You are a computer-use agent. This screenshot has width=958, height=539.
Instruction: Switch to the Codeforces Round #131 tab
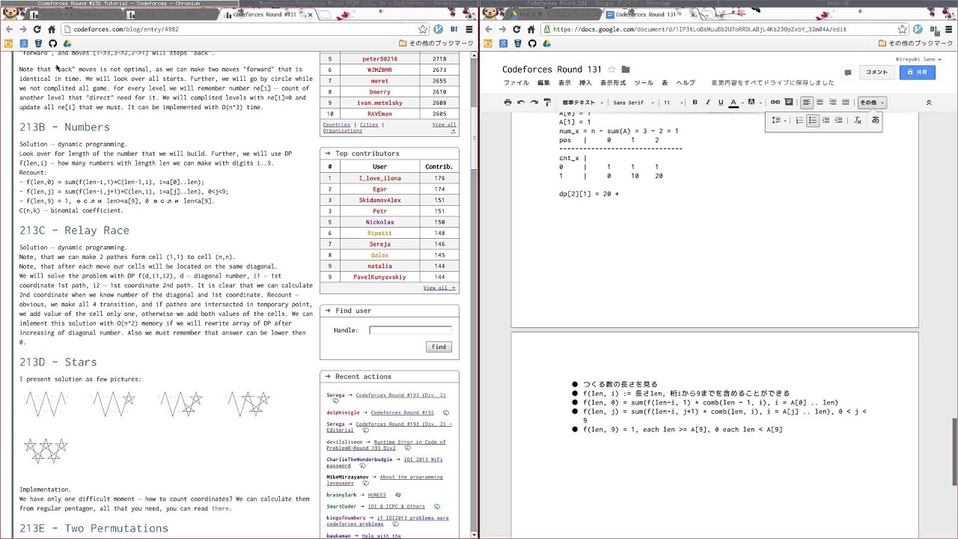coord(266,14)
